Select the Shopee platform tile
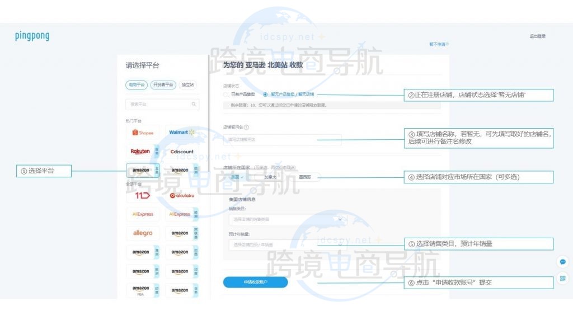 [143, 133]
